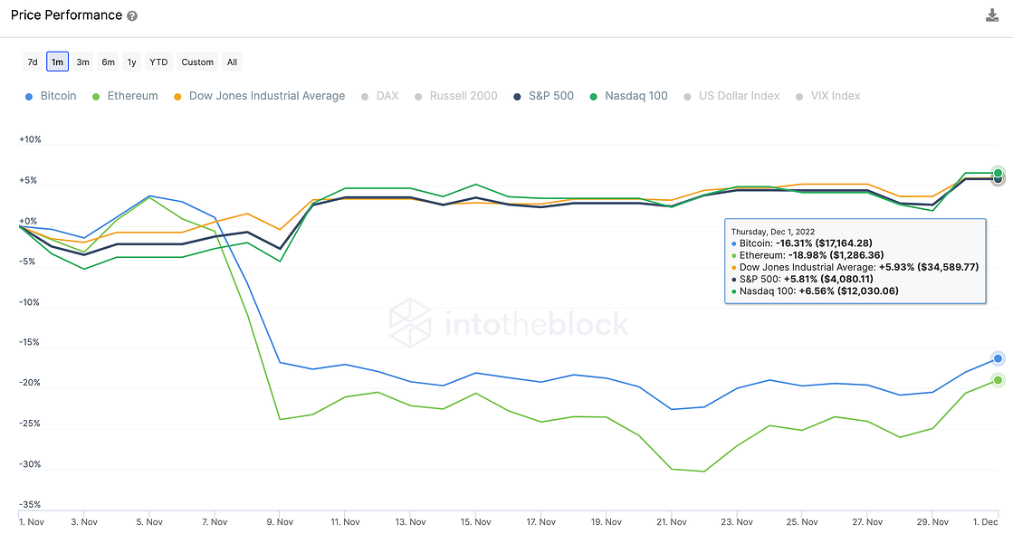Screen dimensions: 1013x543
Task: Hide the Dow Jones Industrial Average series
Action: [259, 96]
